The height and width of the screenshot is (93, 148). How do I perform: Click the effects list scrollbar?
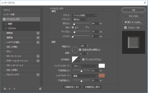coord(42,47)
